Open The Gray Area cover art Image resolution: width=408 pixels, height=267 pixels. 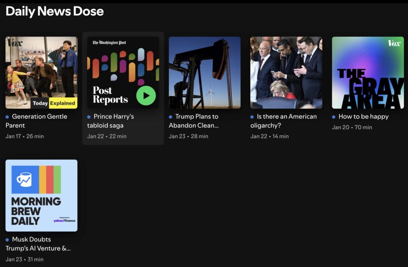[x=368, y=73]
